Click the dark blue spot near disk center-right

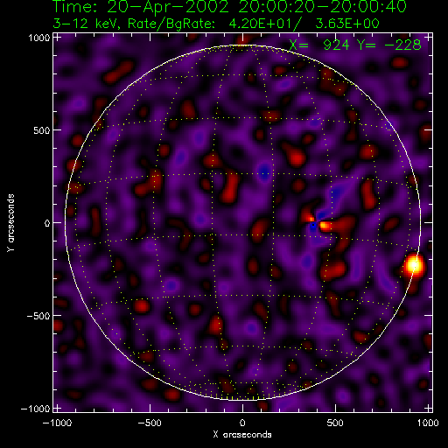point(313,226)
